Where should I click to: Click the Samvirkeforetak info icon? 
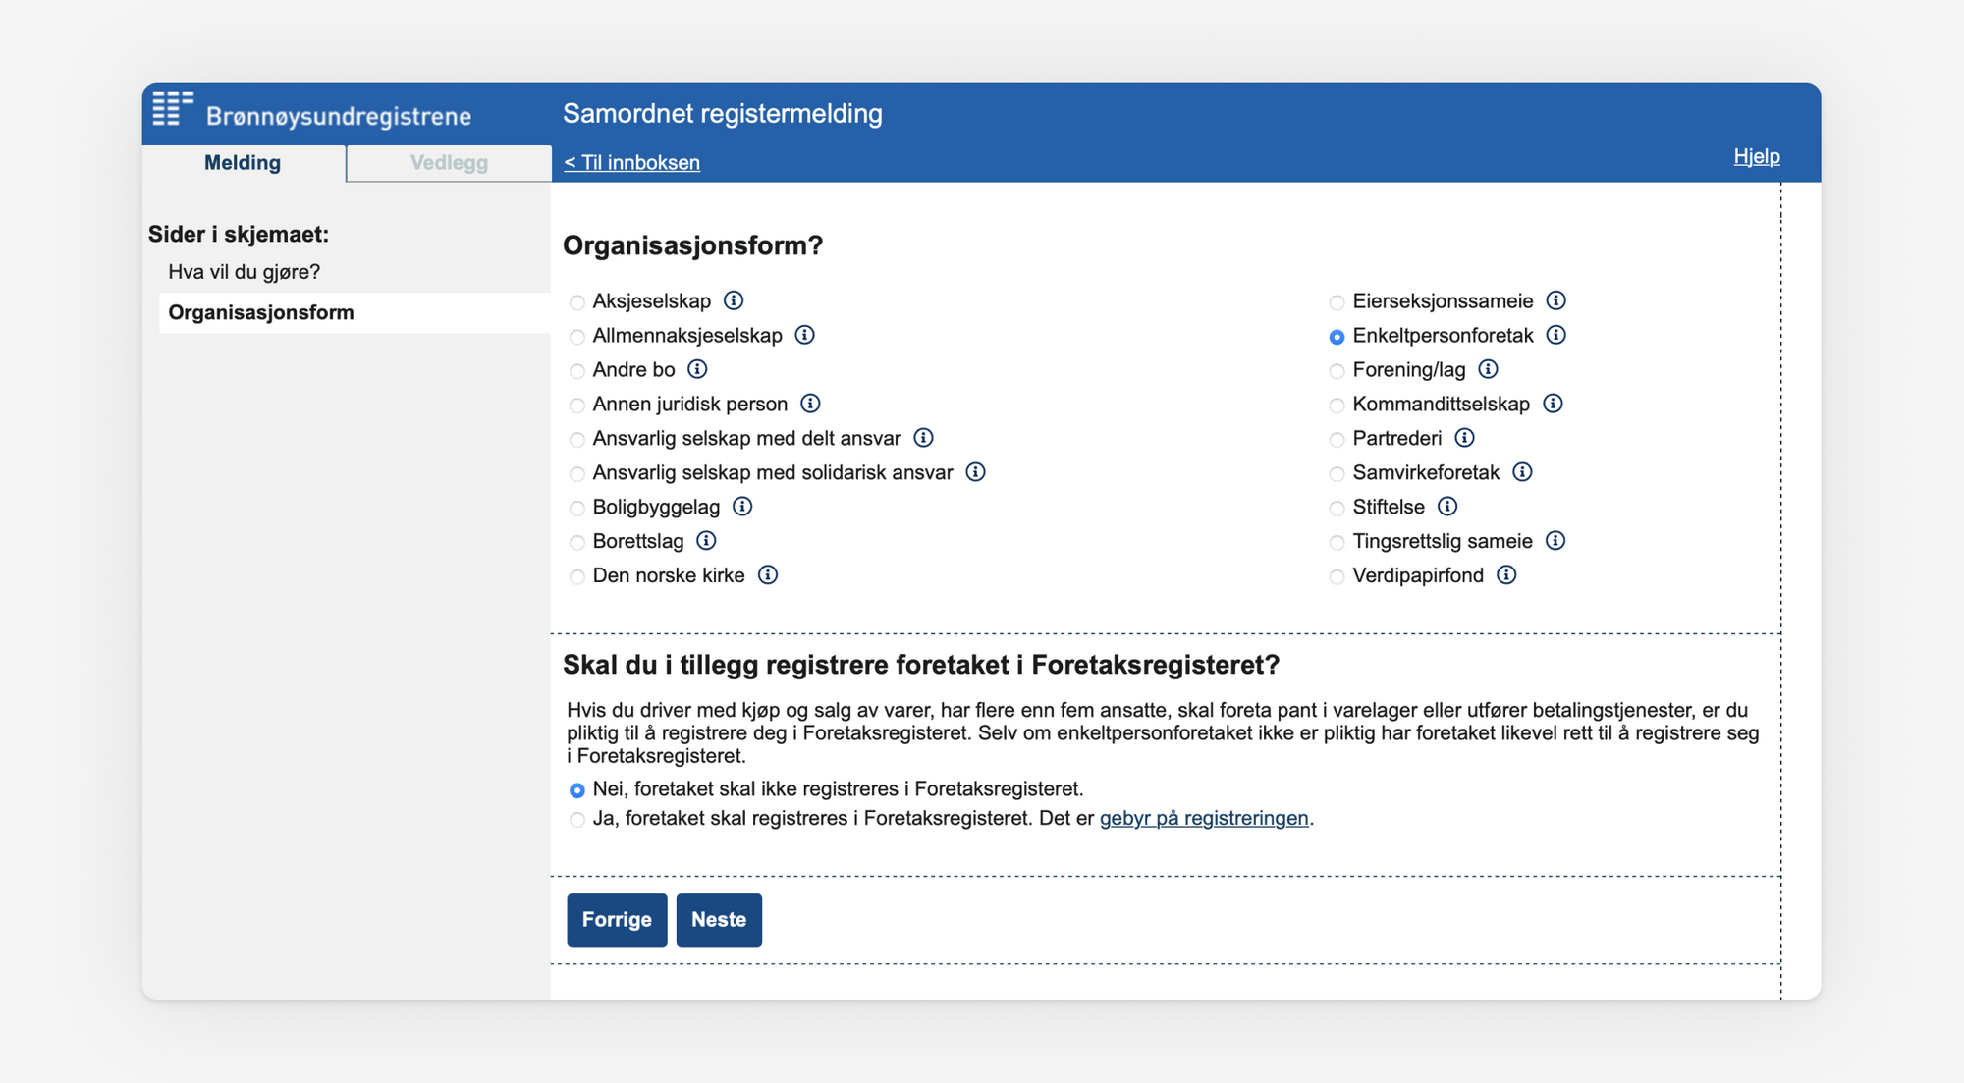1523,472
